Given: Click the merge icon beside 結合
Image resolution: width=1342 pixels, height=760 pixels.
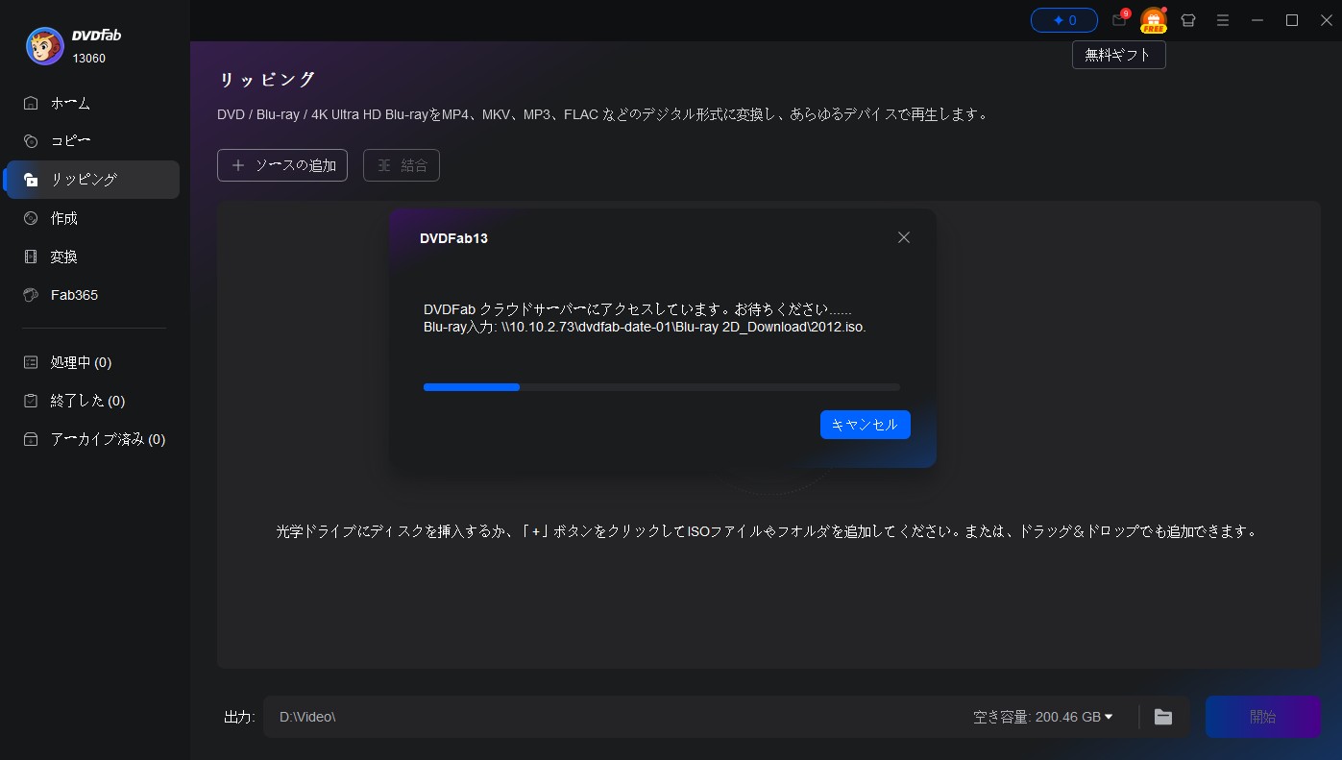Looking at the screenshot, I should tap(384, 165).
